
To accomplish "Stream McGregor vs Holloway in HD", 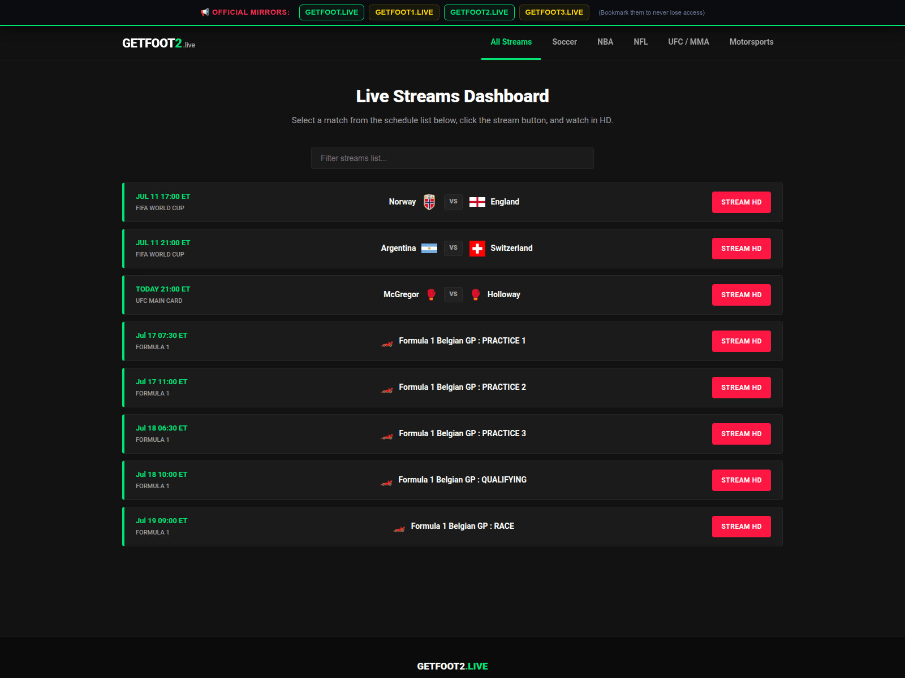I will [x=741, y=295].
